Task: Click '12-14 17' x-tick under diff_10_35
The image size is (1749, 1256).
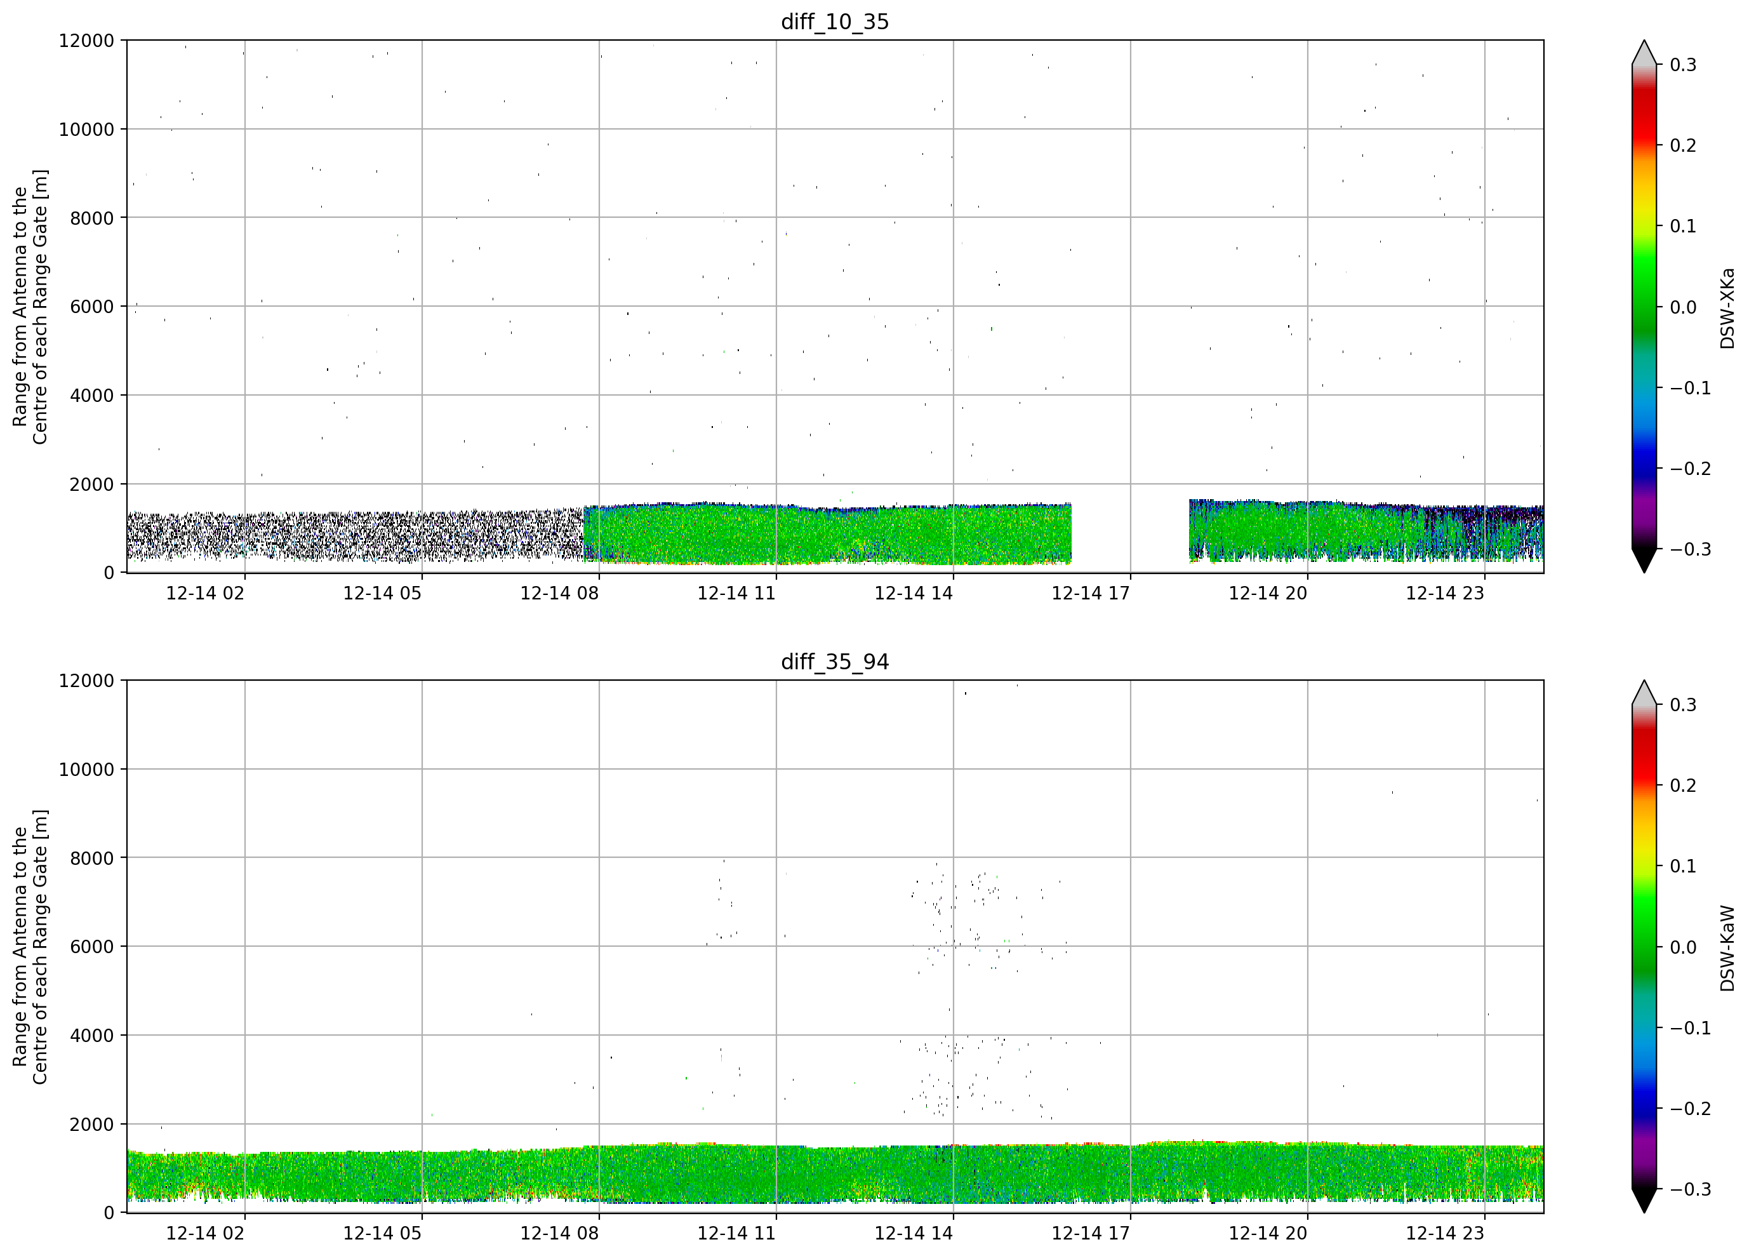Action: pos(1091,593)
